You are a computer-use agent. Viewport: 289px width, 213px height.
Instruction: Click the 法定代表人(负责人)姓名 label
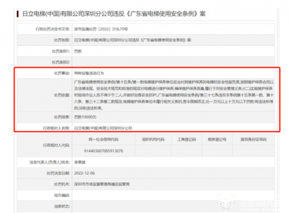coord(50,162)
